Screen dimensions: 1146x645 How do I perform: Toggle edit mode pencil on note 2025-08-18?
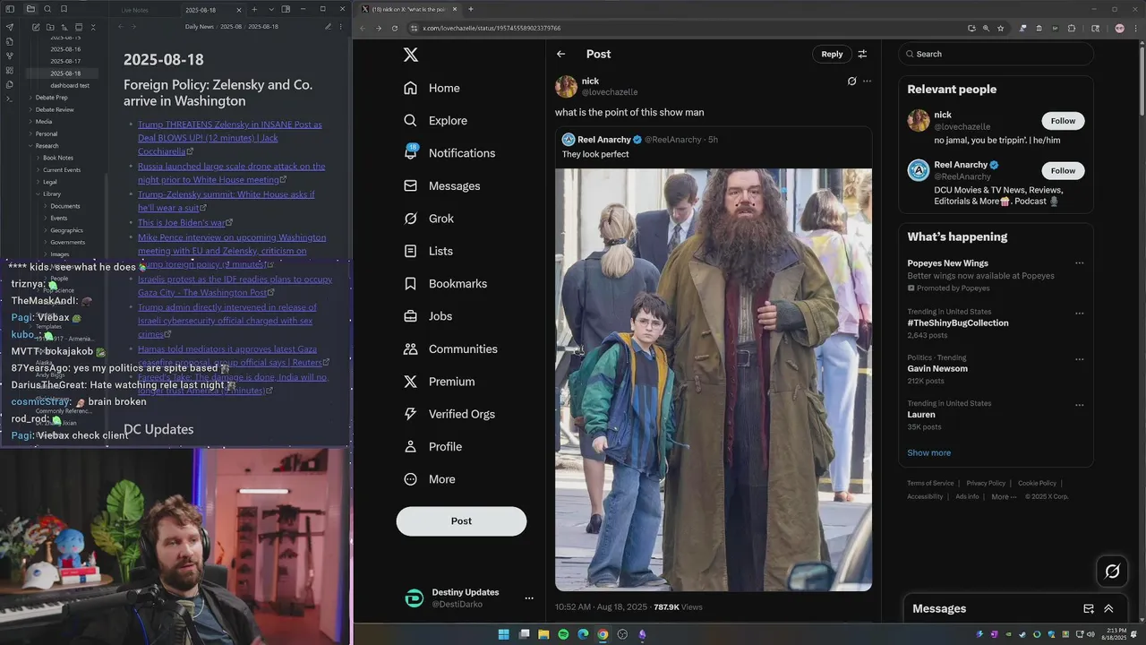coord(329,27)
